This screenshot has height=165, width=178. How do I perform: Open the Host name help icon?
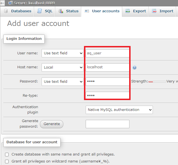[134, 67]
